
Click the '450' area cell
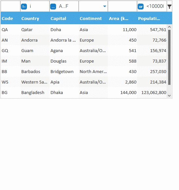[x=122, y=40]
